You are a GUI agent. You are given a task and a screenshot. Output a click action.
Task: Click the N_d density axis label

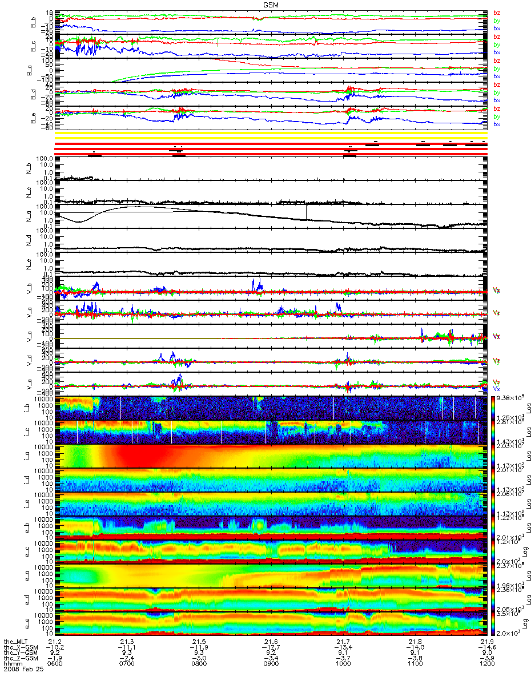click(30, 241)
